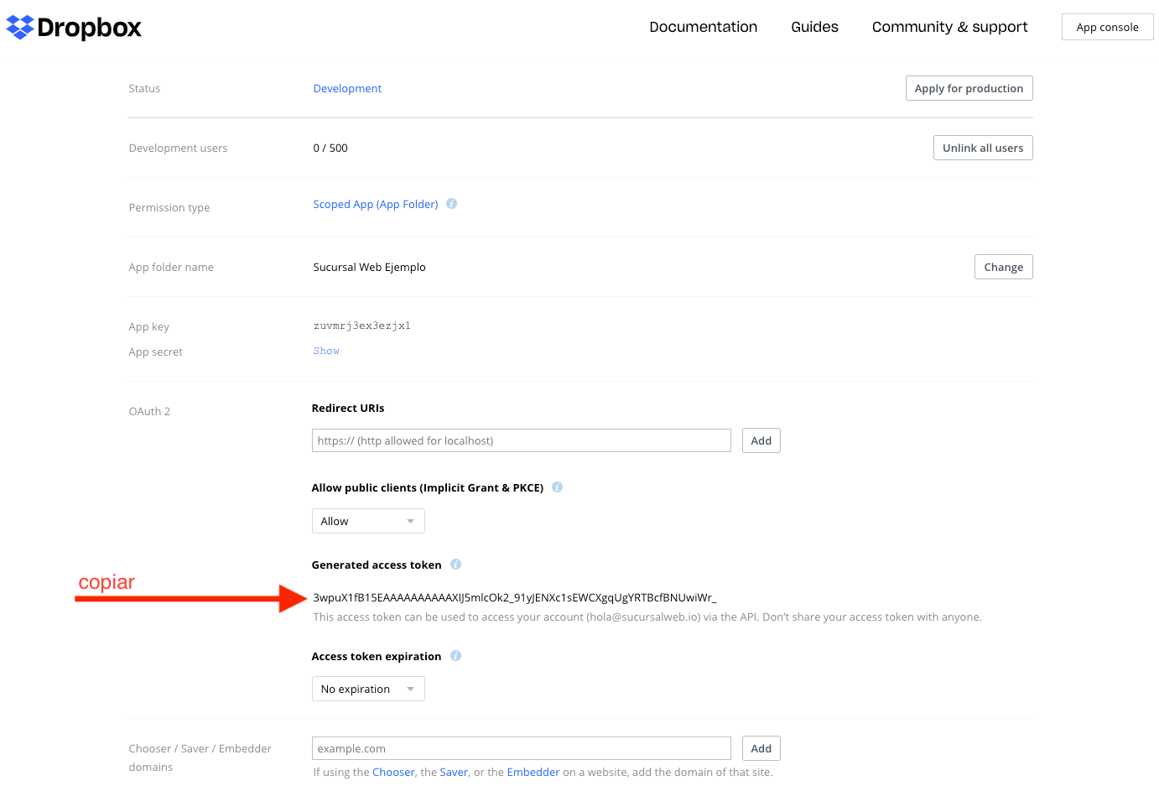Open info icon beside Scoped App permission
Screen dimensions: 1159x786
(x=451, y=204)
